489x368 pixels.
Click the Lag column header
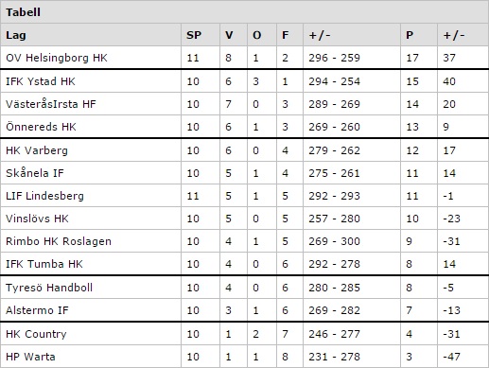coord(16,35)
